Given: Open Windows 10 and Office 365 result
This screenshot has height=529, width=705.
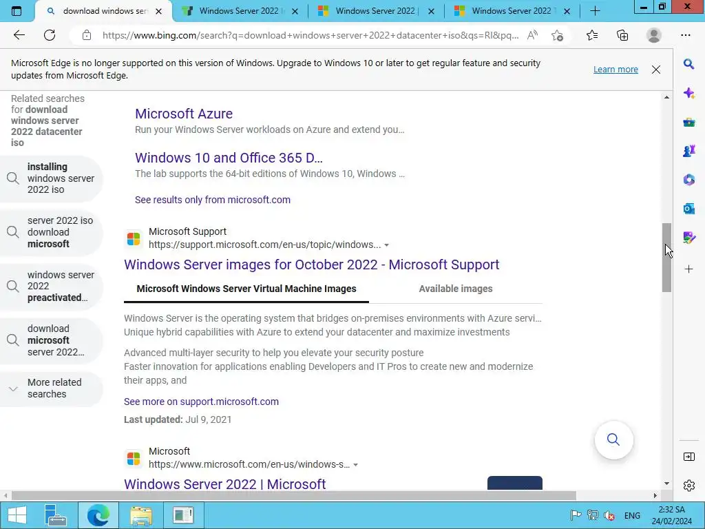Looking at the screenshot, I should (229, 158).
